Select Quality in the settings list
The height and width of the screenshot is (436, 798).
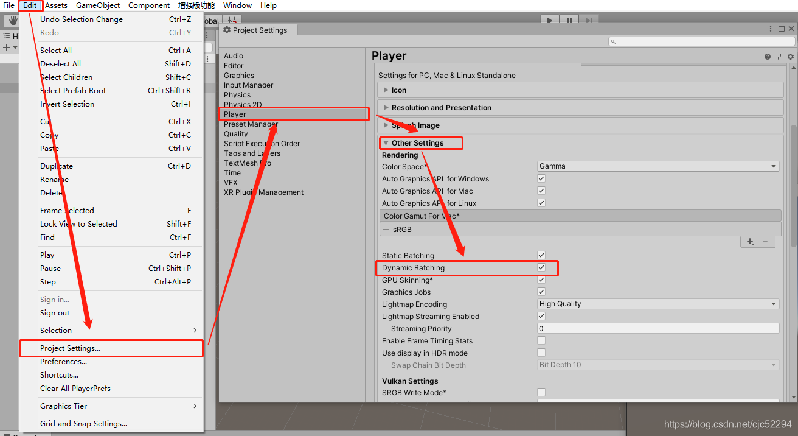pos(235,134)
